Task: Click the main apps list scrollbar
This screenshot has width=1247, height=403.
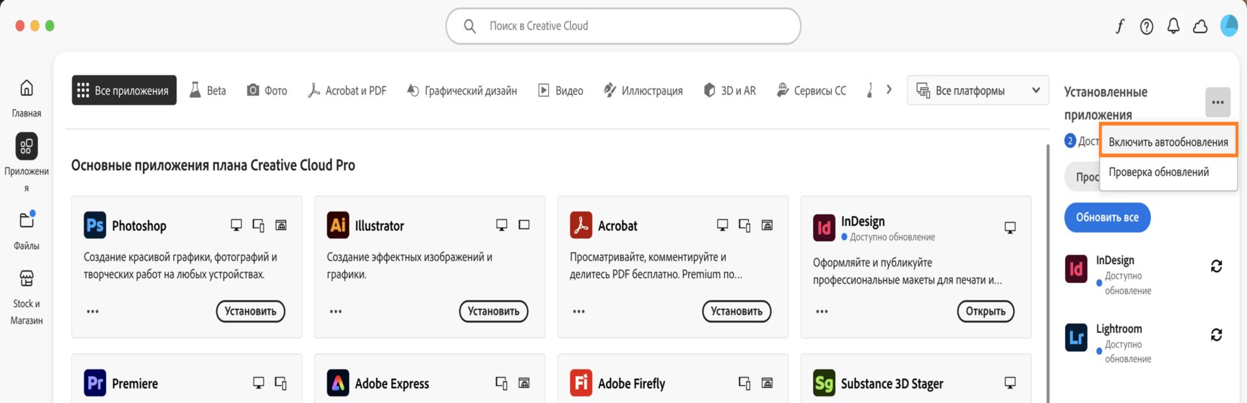Action: coord(1047,273)
